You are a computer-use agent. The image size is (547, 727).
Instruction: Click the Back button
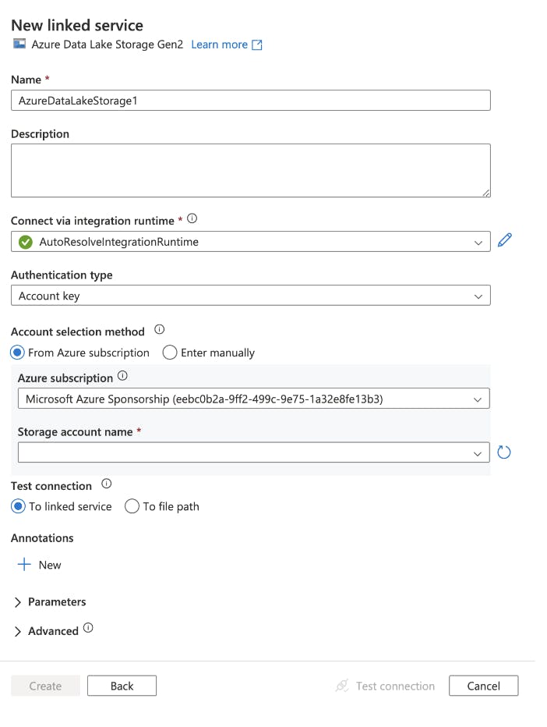pyautogui.click(x=122, y=686)
